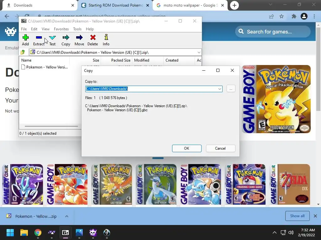Open the Pokemon Yellow Version box art
Screen dimensions: 321x240
(276, 99)
